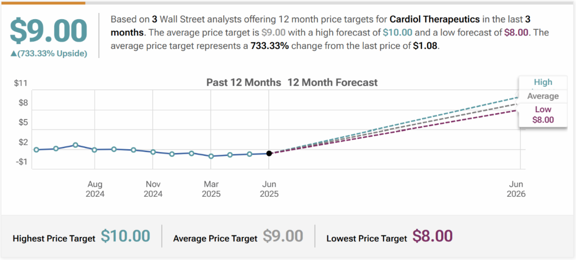
Task: Select the black Jun 2025 data point
Action: click(x=269, y=154)
